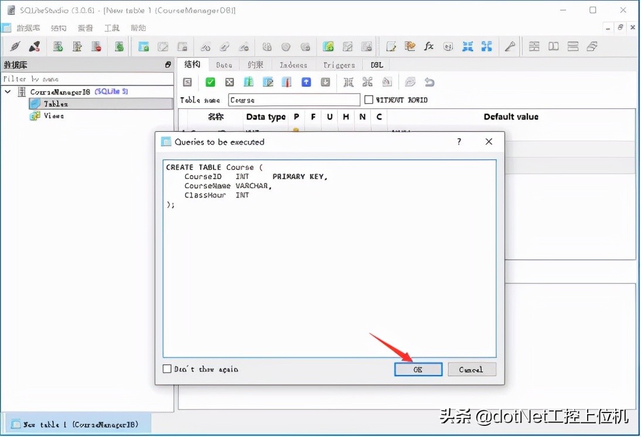
Task: Switch to the DDL tab
Action: pyautogui.click(x=376, y=64)
